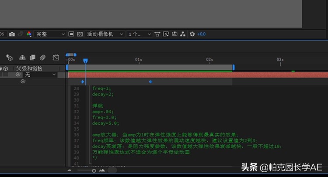Click the work area start handle
The height and width of the screenshot is (177, 328).
[67, 67]
